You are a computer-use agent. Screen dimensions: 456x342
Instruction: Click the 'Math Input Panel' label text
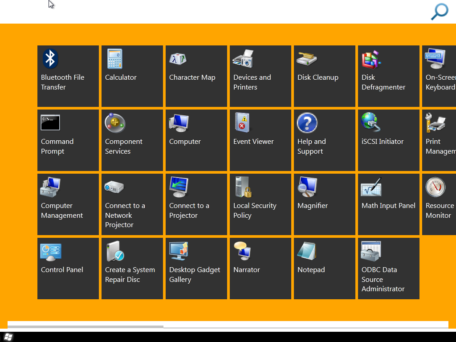click(388, 206)
